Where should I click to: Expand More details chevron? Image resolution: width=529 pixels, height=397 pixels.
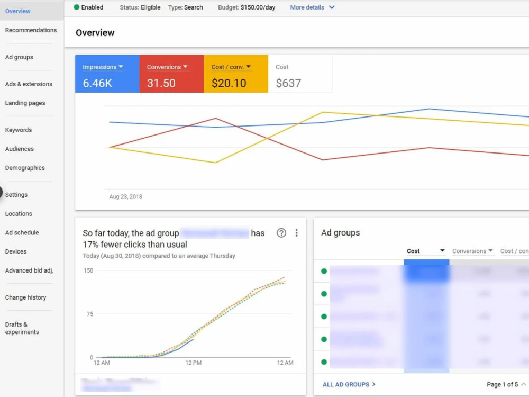(332, 7)
